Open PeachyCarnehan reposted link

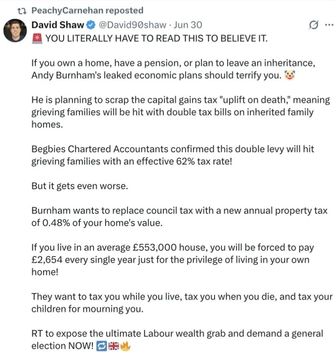[x=87, y=11]
